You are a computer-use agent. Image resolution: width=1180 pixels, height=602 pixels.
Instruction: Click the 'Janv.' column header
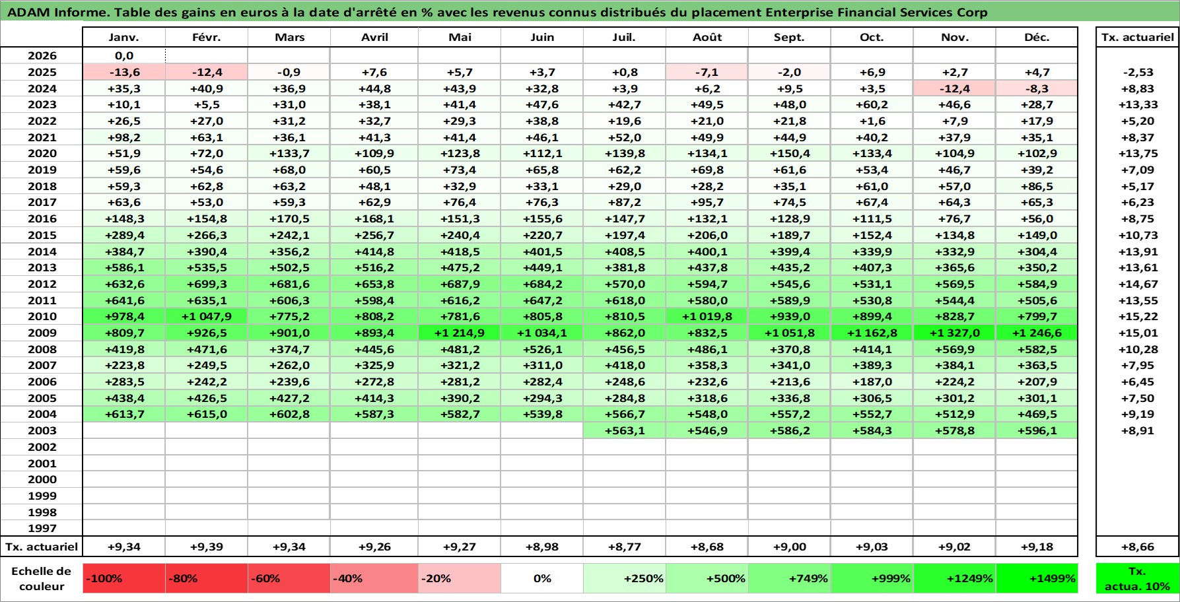coord(124,38)
